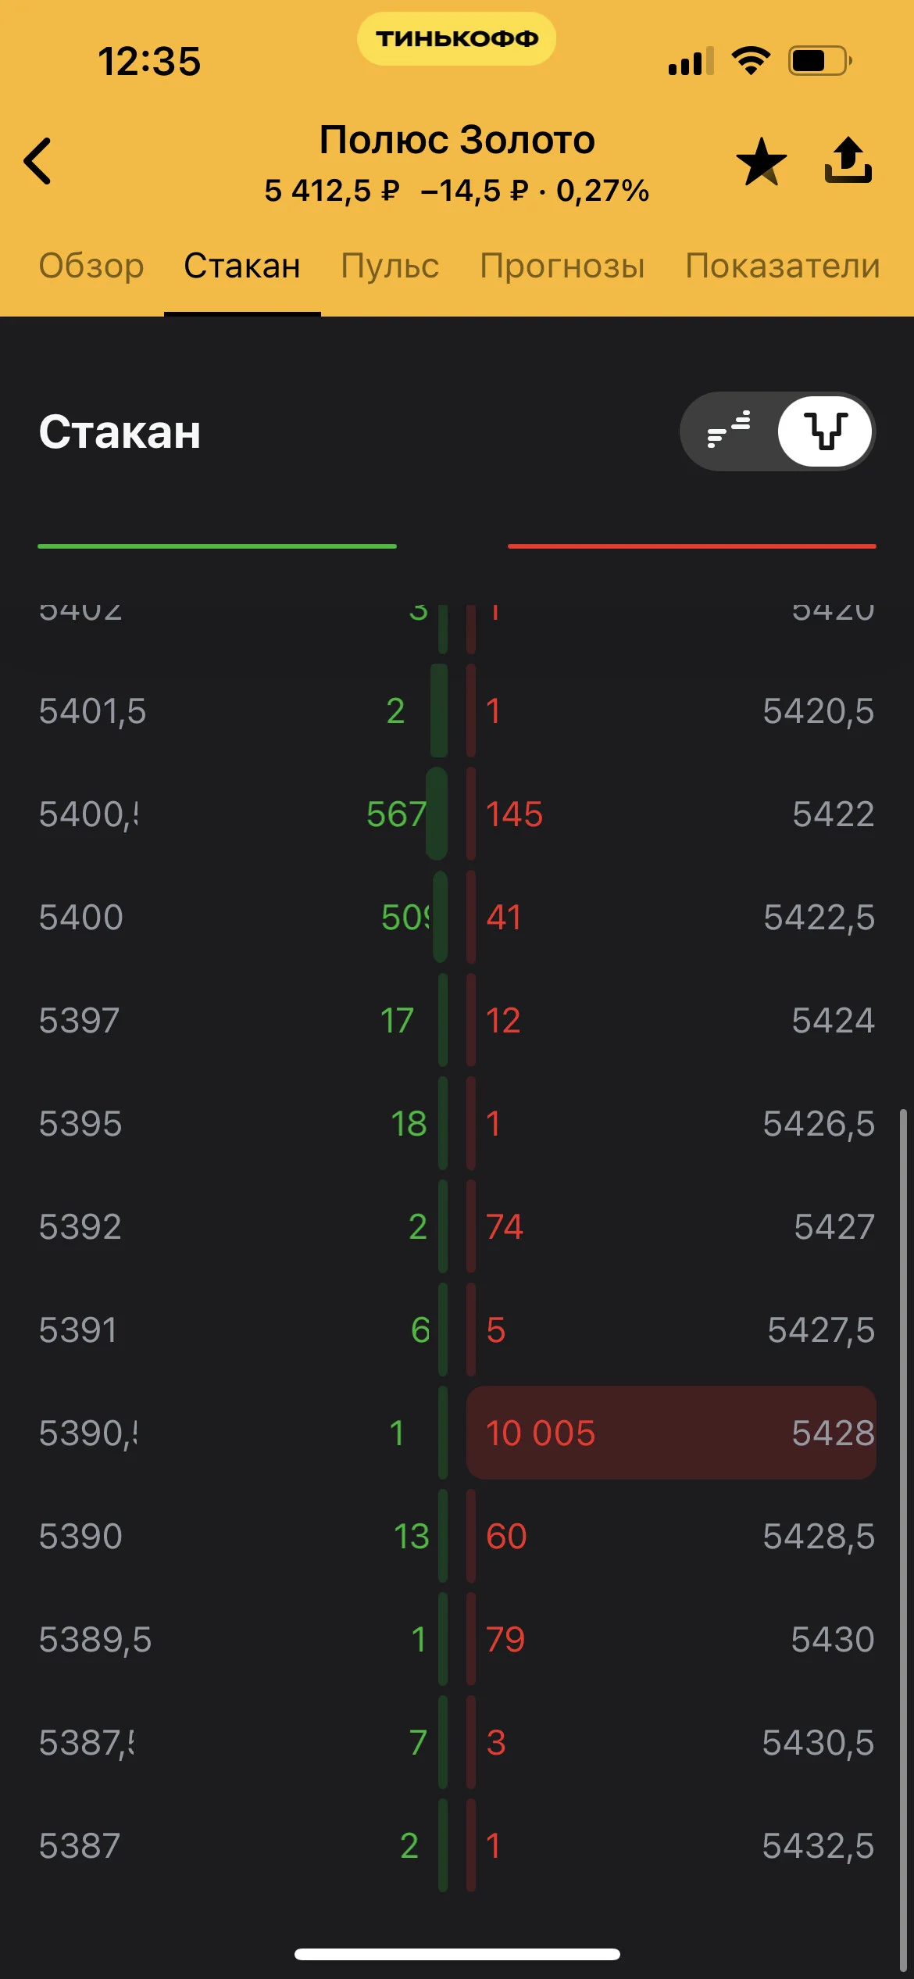
Task: Tap the 567 bid volume bar
Action: (x=437, y=814)
